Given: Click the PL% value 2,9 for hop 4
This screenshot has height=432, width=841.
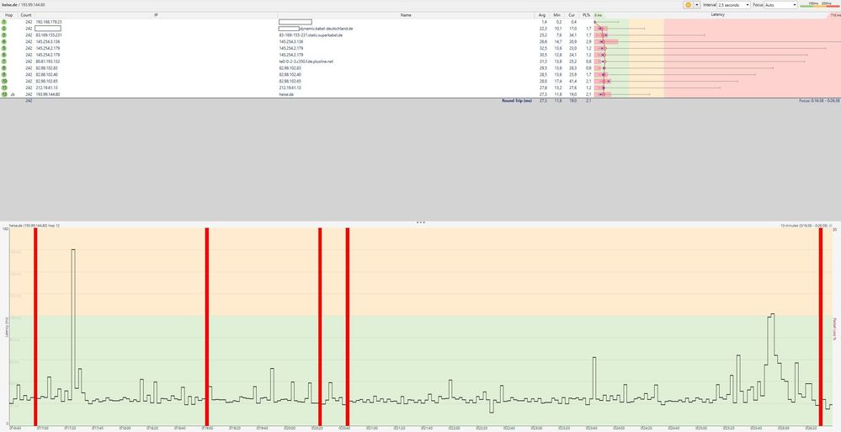Looking at the screenshot, I should [588, 41].
